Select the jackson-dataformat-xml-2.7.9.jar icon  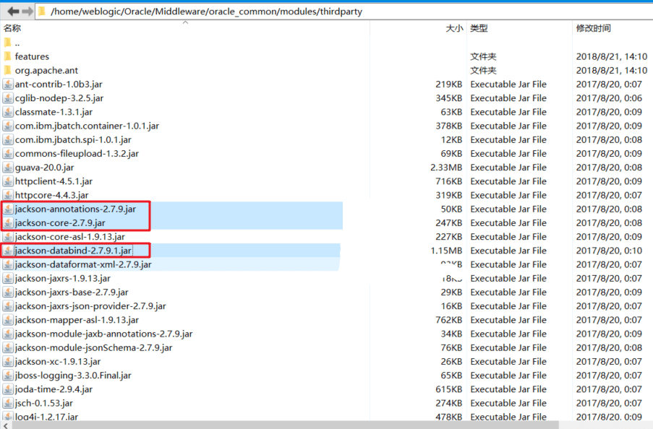(7, 264)
